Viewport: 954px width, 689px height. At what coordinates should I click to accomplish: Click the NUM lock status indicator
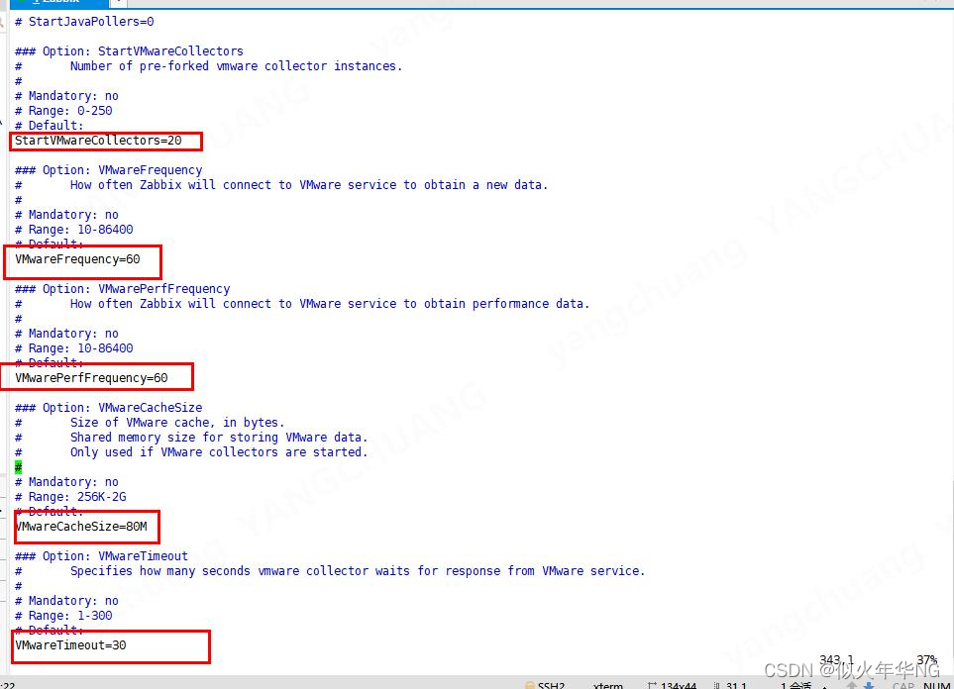click(936, 685)
